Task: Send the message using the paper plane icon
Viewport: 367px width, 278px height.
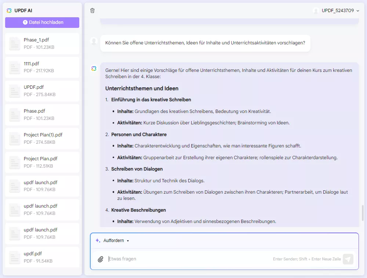Action: pyautogui.click(x=348, y=259)
